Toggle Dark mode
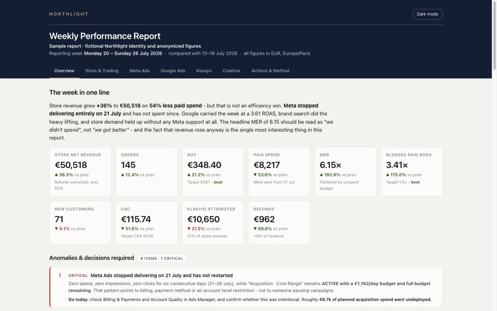 pos(427,14)
